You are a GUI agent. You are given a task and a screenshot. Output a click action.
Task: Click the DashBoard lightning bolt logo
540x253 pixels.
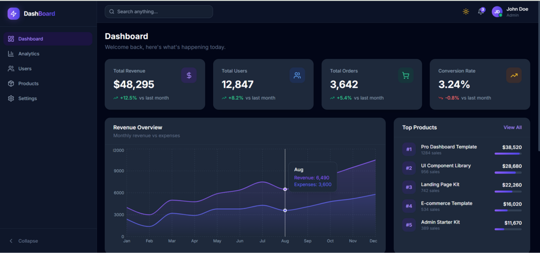(x=14, y=14)
